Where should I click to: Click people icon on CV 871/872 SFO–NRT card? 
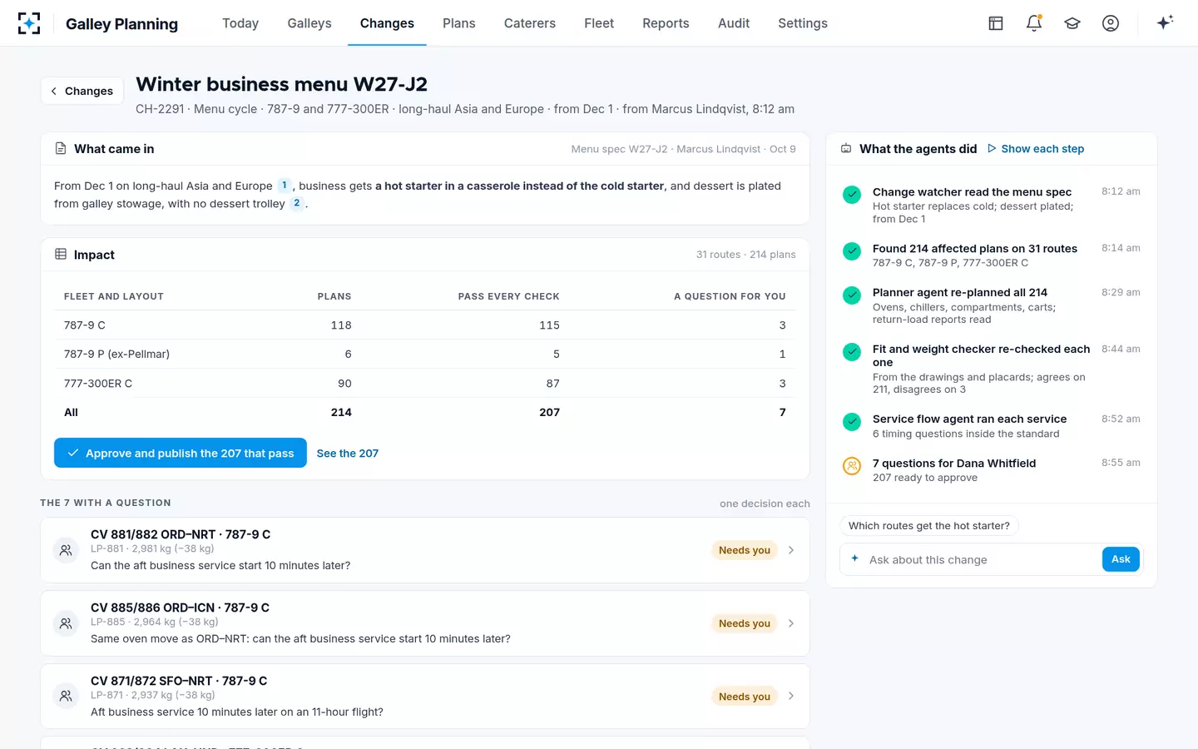click(x=66, y=697)
